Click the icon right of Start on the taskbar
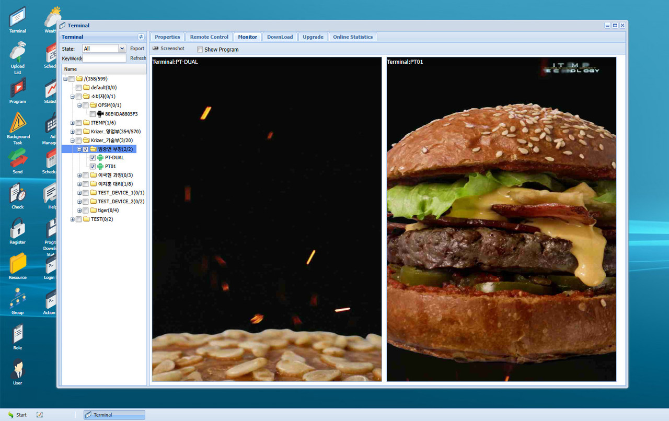This screenshot has width=669, height=421. point(40,415)
